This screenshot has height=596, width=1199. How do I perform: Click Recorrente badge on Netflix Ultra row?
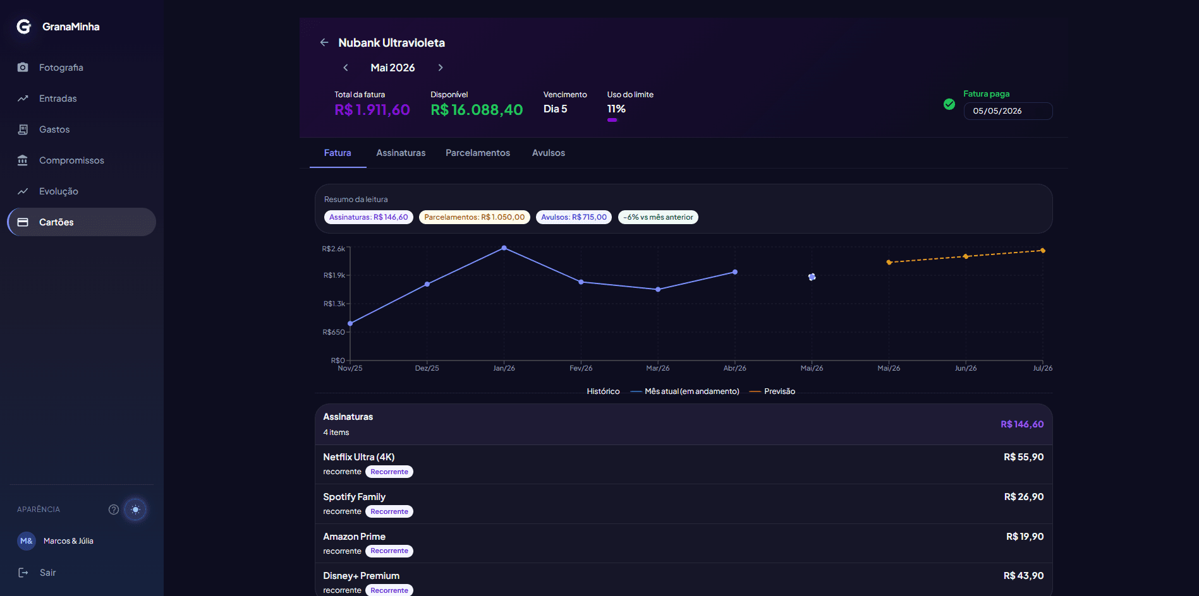389,472
